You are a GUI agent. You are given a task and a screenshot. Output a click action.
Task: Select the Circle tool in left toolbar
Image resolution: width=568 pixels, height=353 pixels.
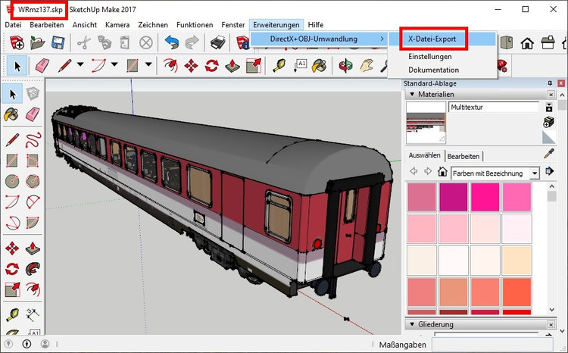pos(12,181)
